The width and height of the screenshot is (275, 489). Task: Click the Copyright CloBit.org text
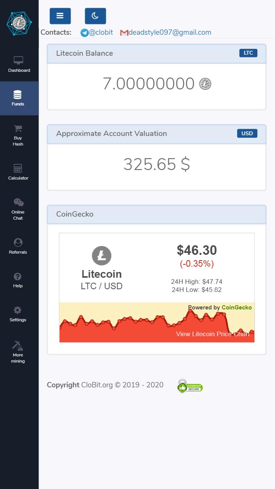105,385
